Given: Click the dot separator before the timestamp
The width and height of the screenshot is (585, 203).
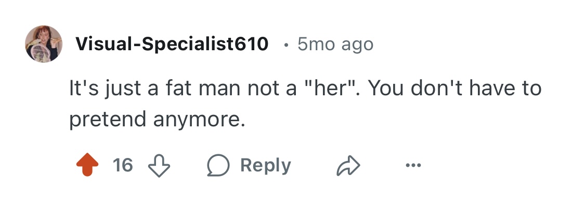Looking at the screenshot, I should [x=286, y=46].
